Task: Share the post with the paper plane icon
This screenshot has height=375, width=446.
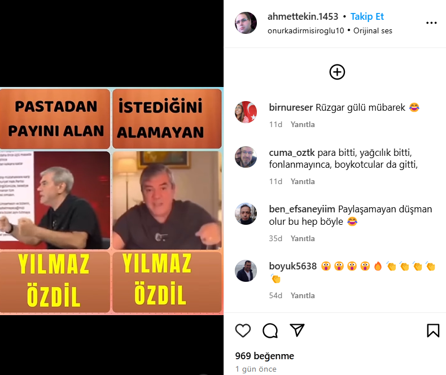Action: click(x=297, y=330)
